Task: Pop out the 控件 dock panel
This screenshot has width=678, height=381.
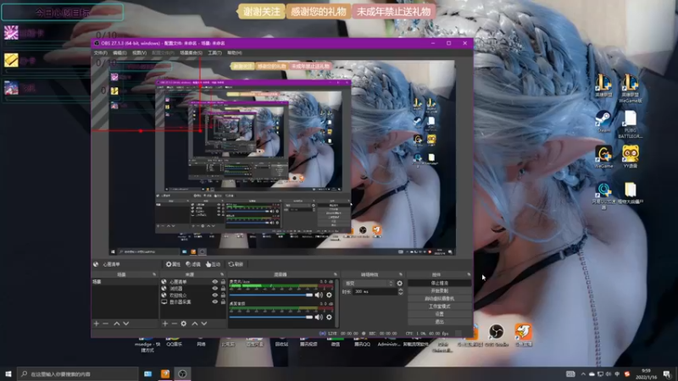Action: coord(469,274)
